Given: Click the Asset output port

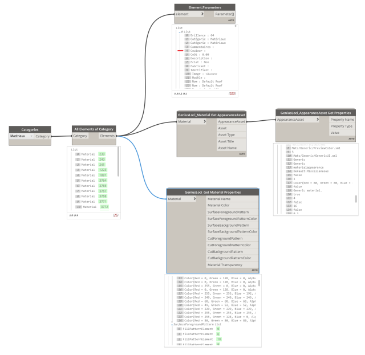Looking at the screenshot, I should (x=232, y=128).
